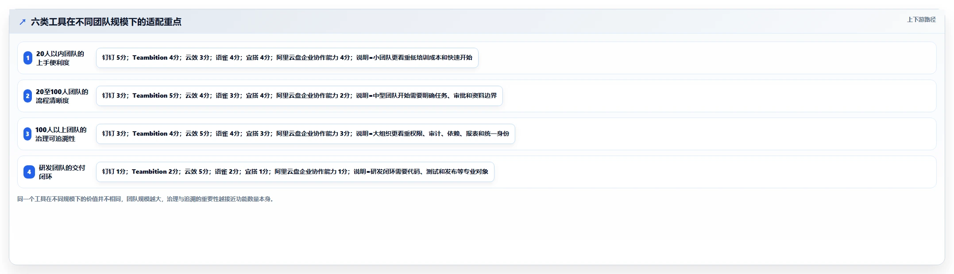Image resolution: width=954 pixels, height=274 pixels.
Task: Open the score box starting 钉钉 5分
Action: [287, 58]
